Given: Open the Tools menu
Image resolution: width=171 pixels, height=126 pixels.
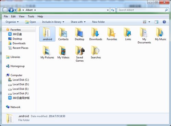Looking at the screenshot, I should click(31, 17).
